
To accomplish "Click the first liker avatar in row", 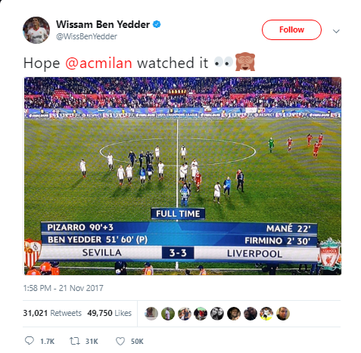I will [x=151, y=314].
